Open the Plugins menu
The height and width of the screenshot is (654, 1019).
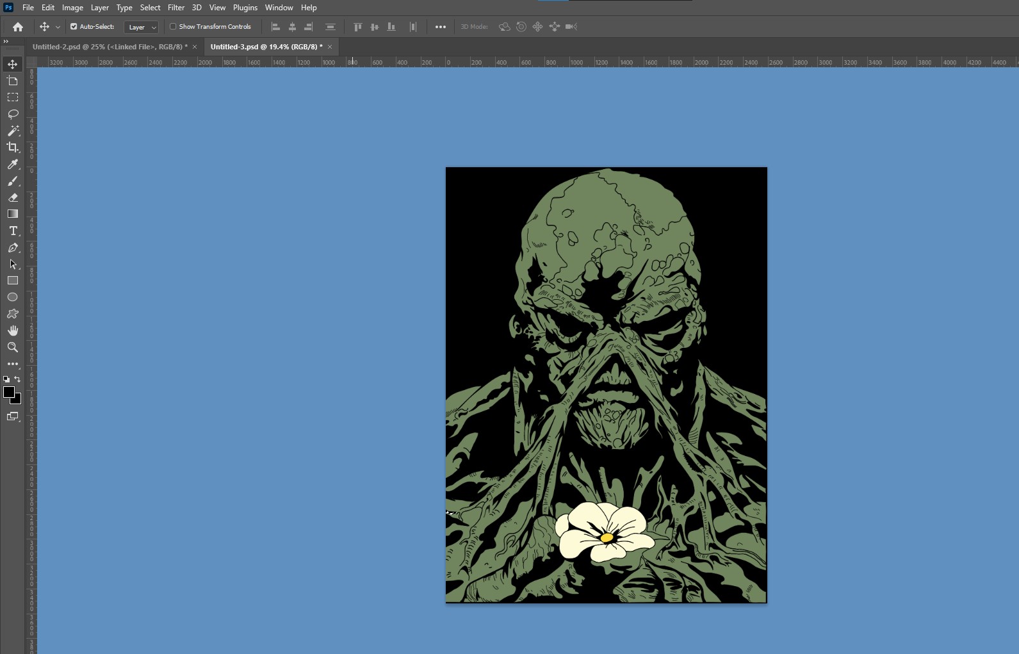click(245, 8)
